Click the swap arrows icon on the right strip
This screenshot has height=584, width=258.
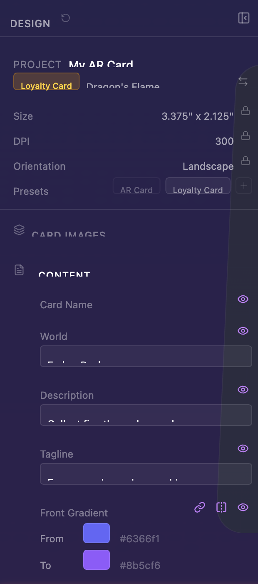243,82
